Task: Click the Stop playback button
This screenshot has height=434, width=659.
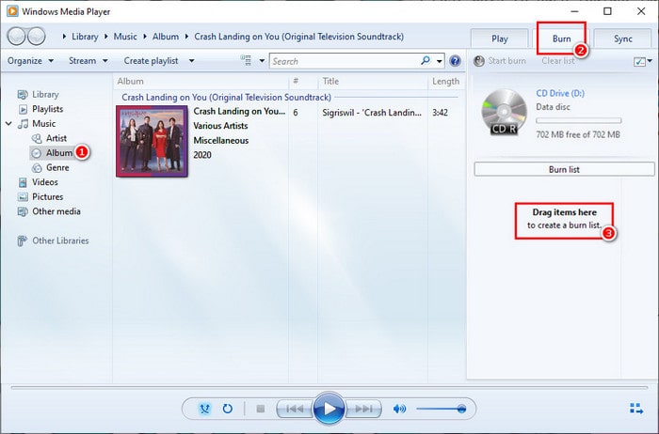Action: pos(261,409)
